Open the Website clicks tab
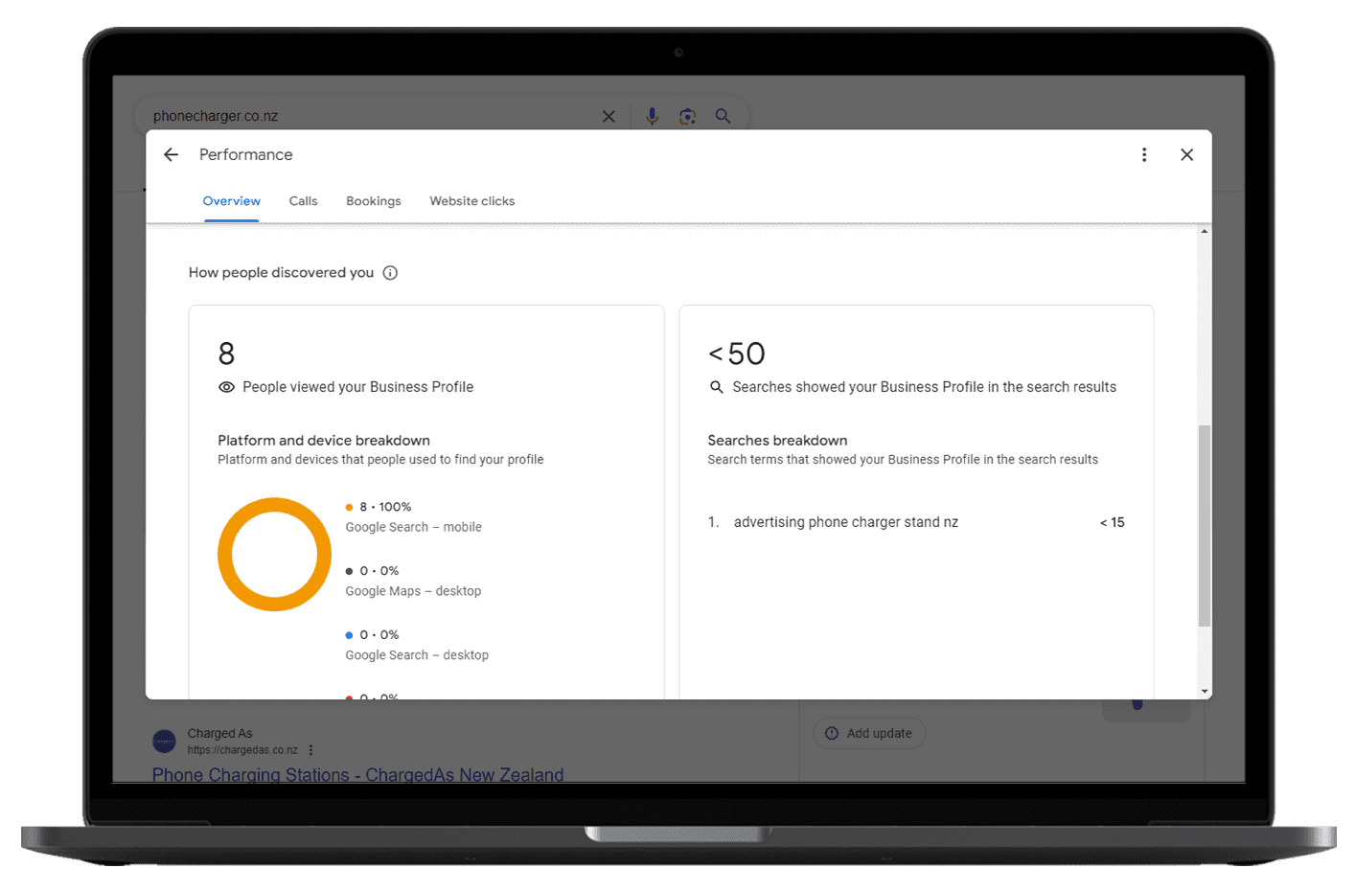The height and width of the screenshot is (891, 1355). click(471, 201)
